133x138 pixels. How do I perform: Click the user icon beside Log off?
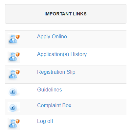pyautogui.click(x=14, y=124)
